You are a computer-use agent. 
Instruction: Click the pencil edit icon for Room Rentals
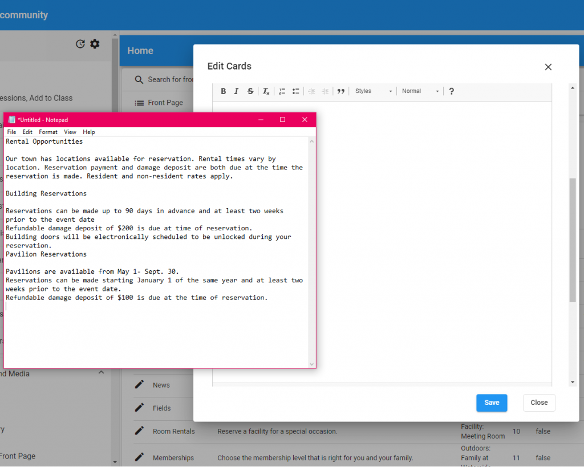(139, 431)
